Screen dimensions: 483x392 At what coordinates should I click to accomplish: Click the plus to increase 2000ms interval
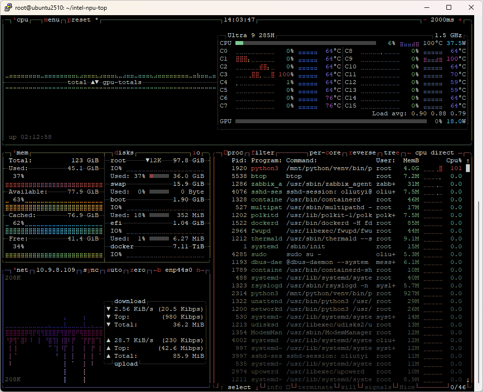click(x=460, y=20)
